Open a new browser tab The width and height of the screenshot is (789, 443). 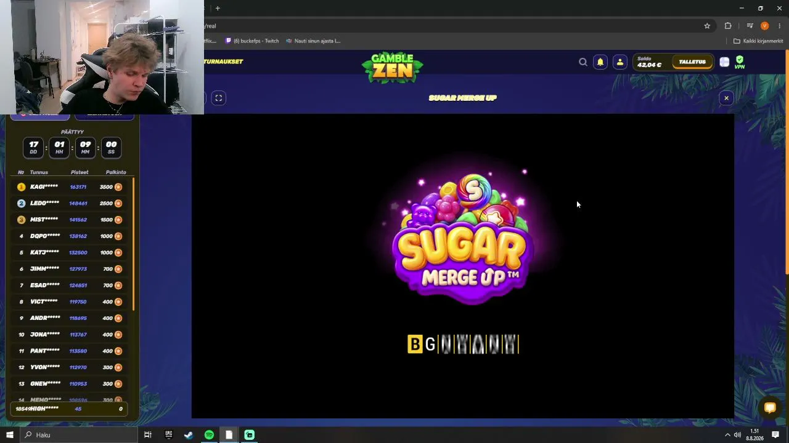218,8
